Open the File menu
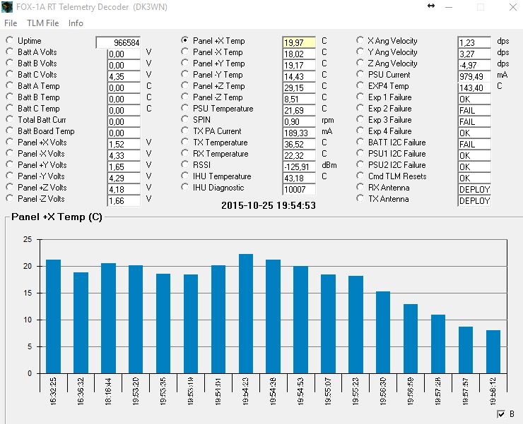The image size is (523, 424). coord(11,23)
